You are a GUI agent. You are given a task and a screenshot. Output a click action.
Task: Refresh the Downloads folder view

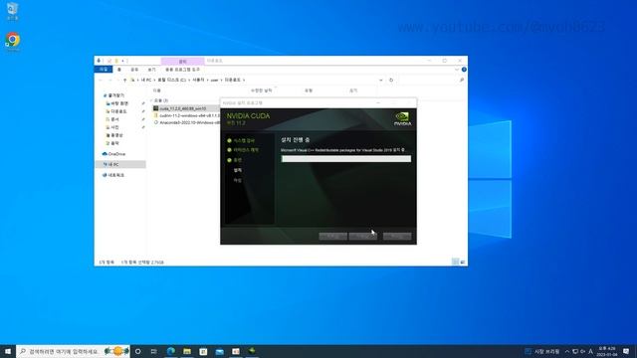click(x=391, y=81)
